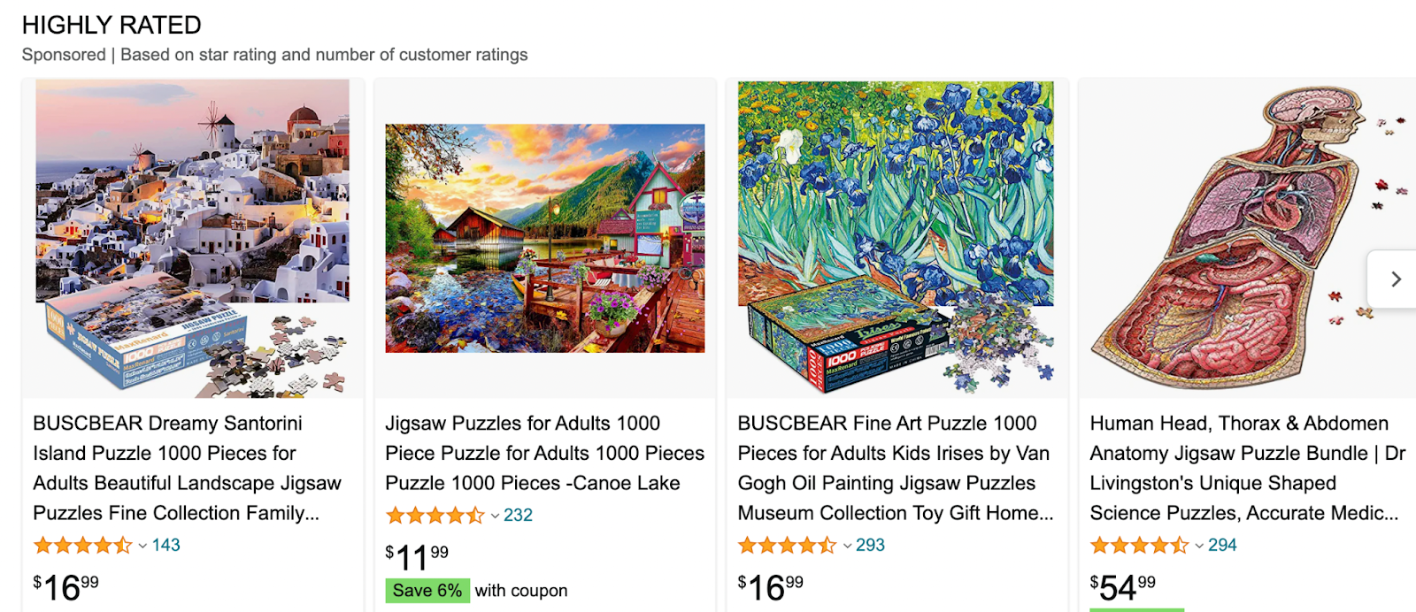Open star rating of Anatomy puzzle
Image resolution: width=1416 pixels, height=612 pixels.
(x=1139, y=546)
